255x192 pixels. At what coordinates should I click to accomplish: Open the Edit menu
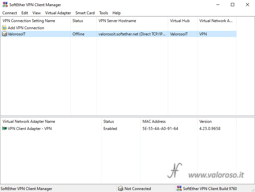(25, 13)
